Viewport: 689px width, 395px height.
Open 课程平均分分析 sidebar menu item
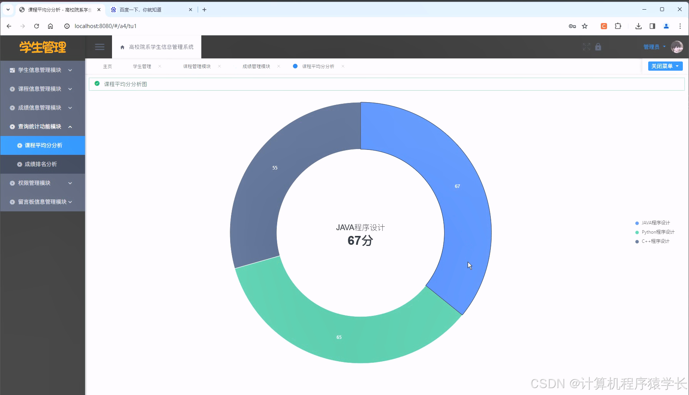[43, 145]
